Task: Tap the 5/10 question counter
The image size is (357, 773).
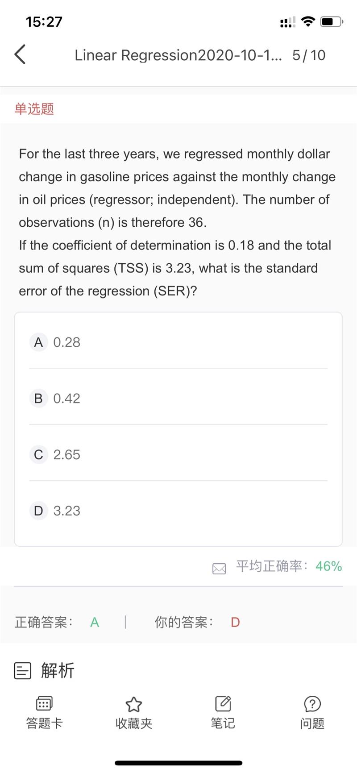Action: coord(309,55)
